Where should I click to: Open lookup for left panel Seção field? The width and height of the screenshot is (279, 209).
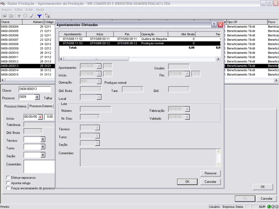click(x=43, y=155)
